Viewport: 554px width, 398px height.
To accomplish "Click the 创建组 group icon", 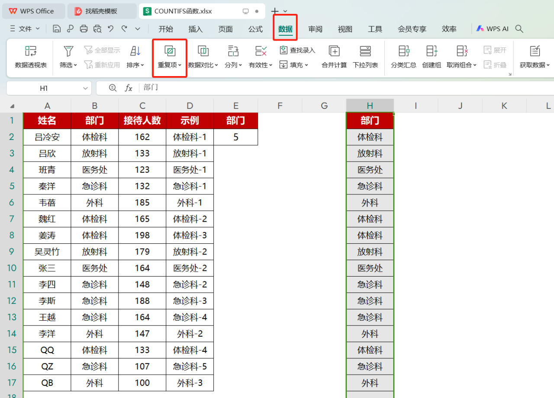I will pos(432,51).
